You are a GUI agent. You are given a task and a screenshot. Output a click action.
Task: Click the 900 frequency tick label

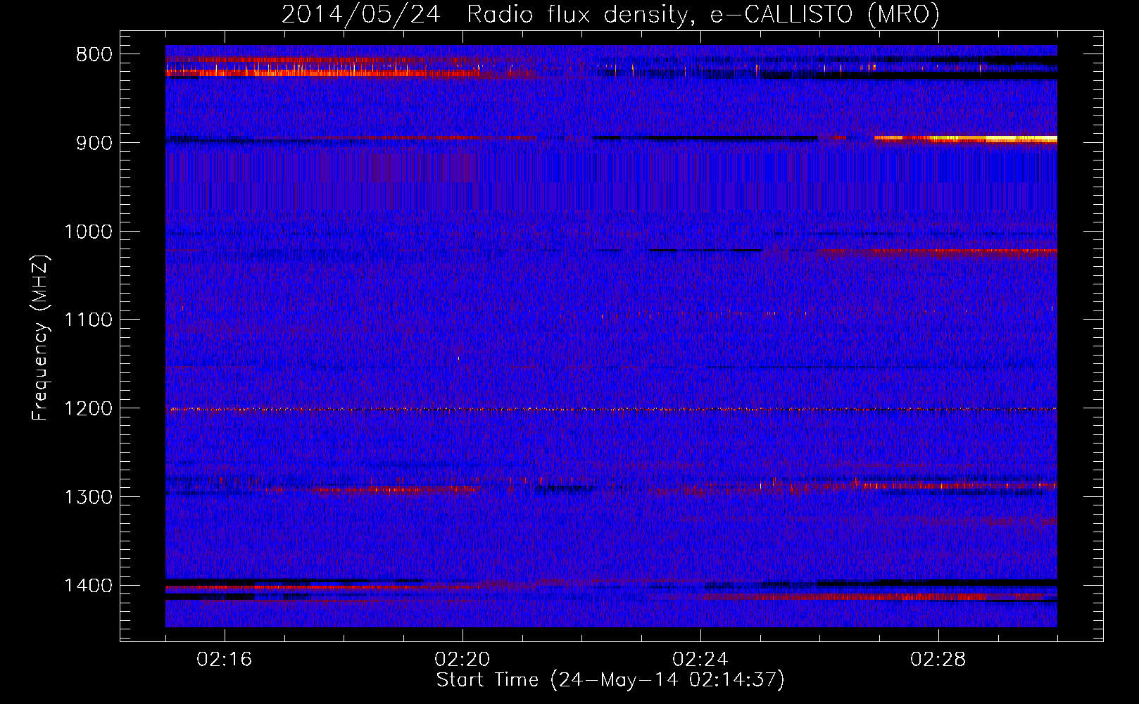[x=94, y=143]
